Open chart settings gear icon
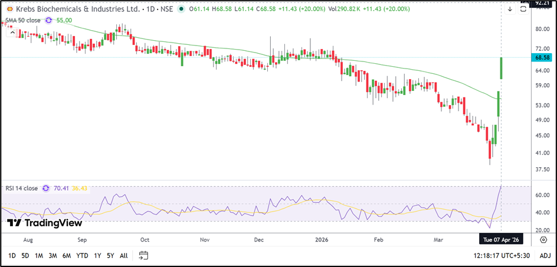The image size is (557, 267). [543, 239]
